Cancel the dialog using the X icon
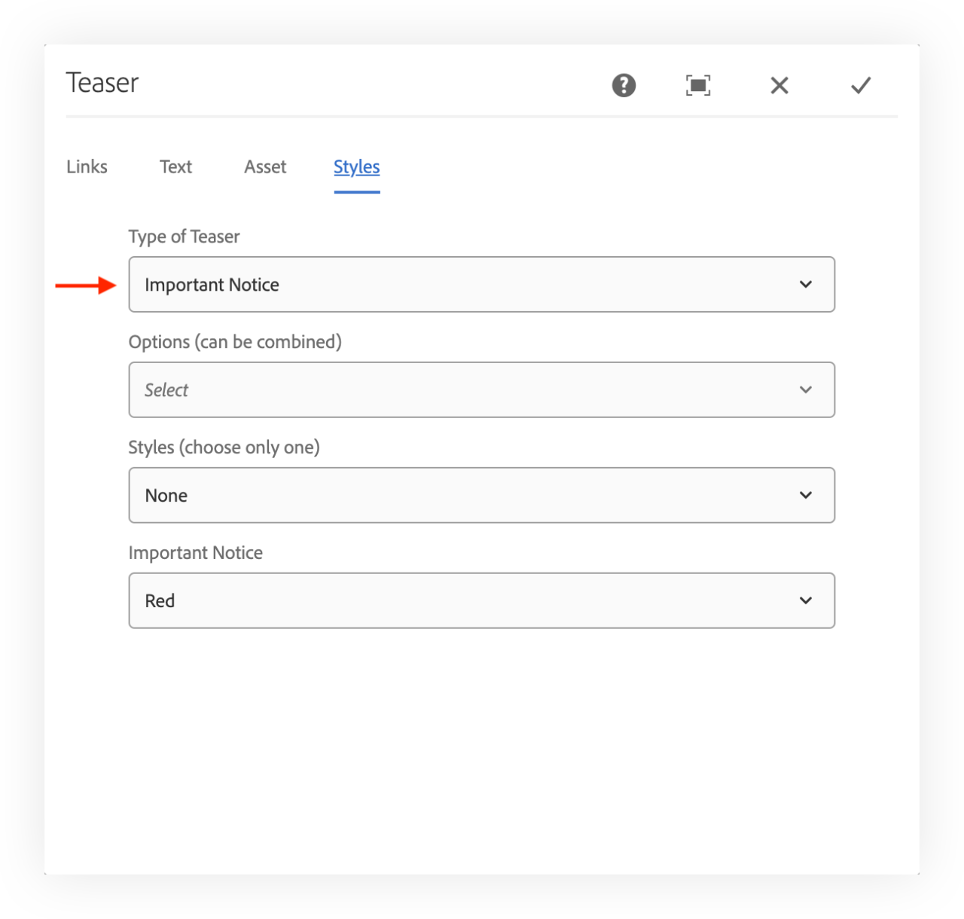Image resolution: width=964 pixels, height=919 pixels. 779,85
